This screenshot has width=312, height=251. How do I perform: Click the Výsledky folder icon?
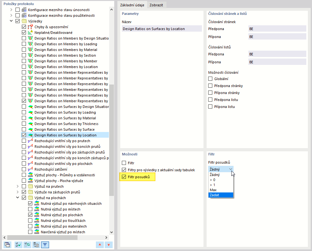coord(24,21)
